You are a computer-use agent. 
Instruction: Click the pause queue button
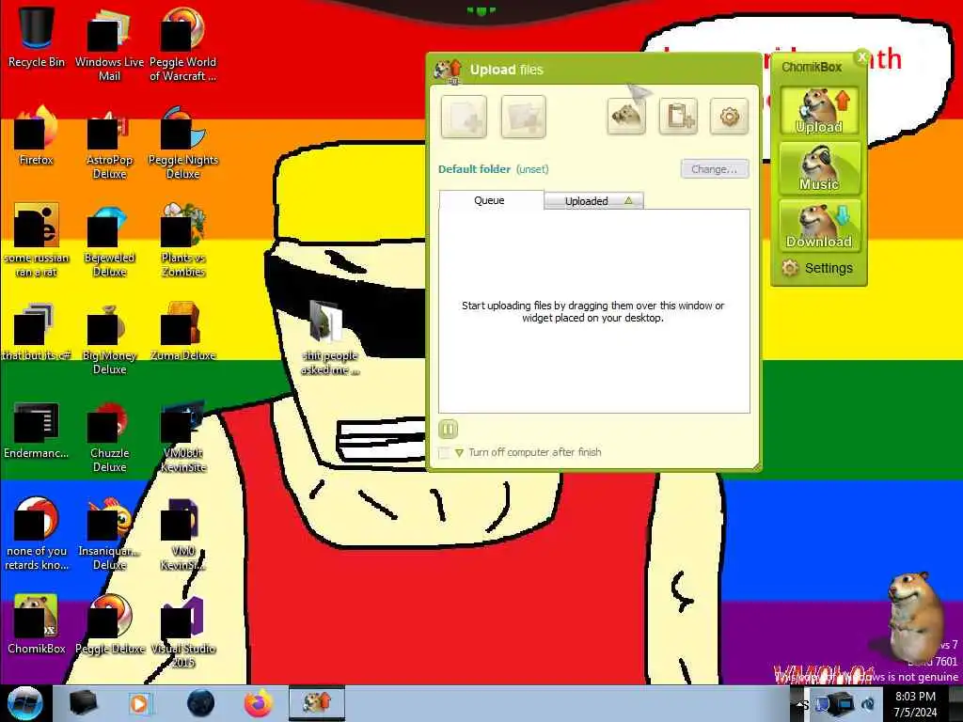click(449, 429)
